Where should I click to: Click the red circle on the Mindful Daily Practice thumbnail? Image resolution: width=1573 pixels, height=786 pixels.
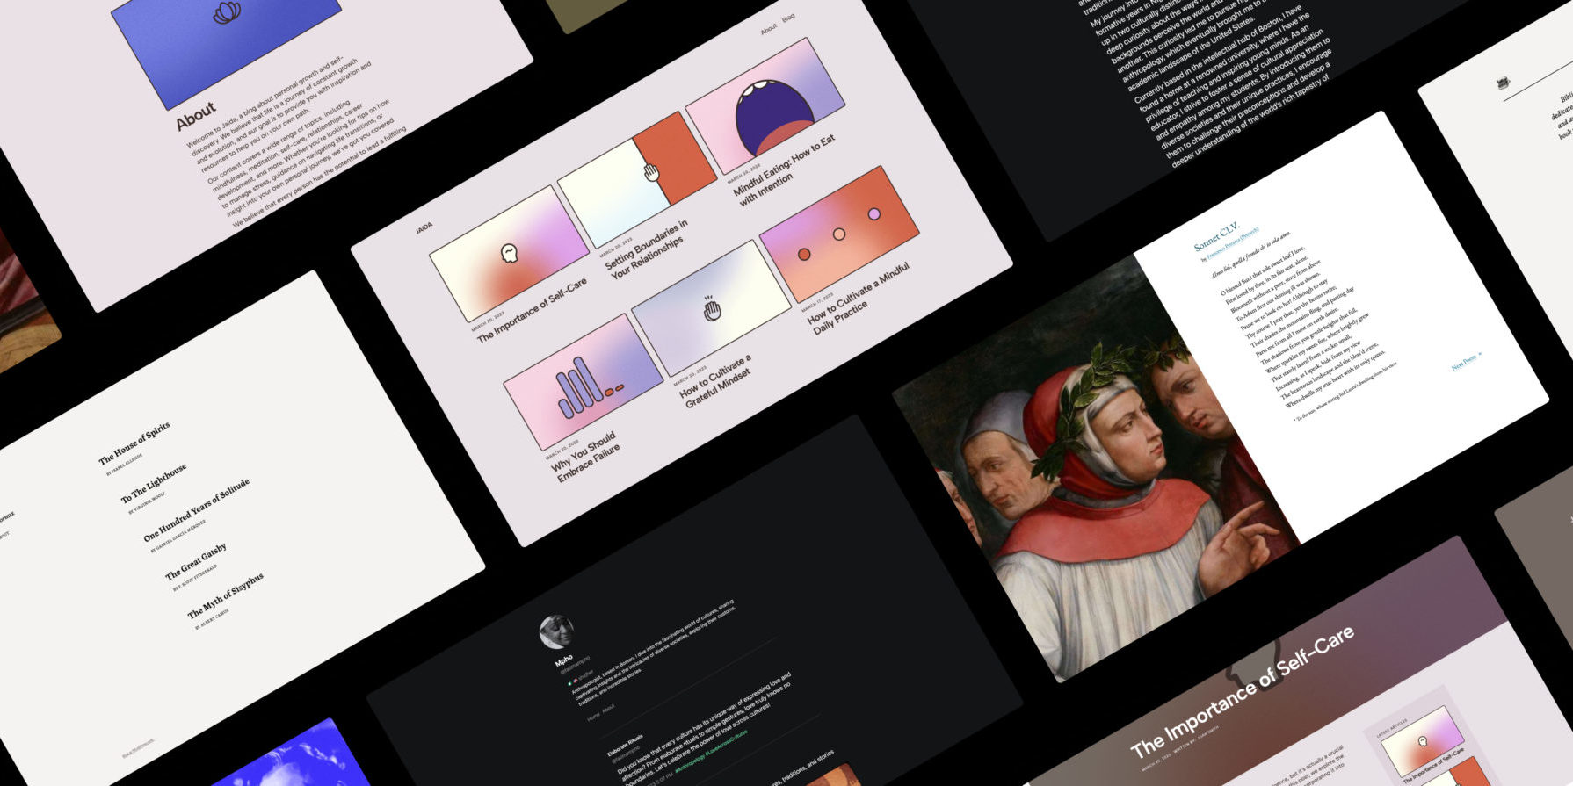804,254
